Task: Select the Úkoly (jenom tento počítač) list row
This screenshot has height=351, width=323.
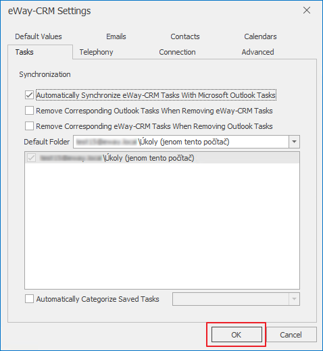Action: tap(162, 158)
